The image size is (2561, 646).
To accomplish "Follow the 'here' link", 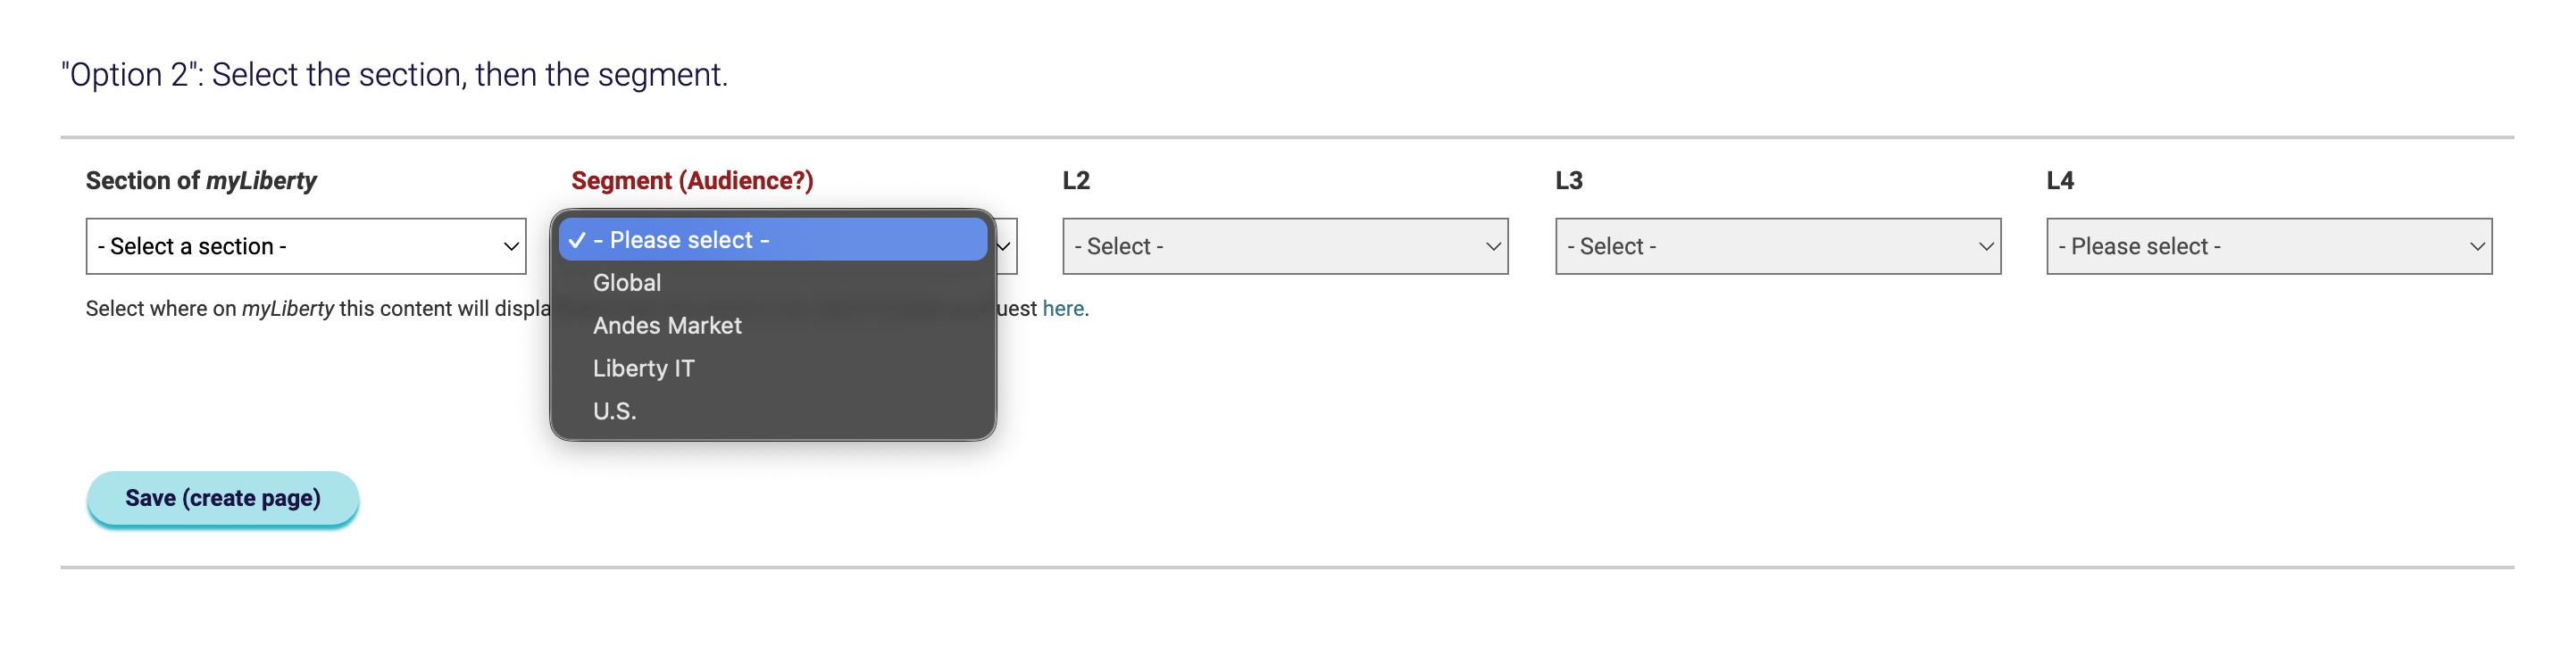I will coord(1063,309).
